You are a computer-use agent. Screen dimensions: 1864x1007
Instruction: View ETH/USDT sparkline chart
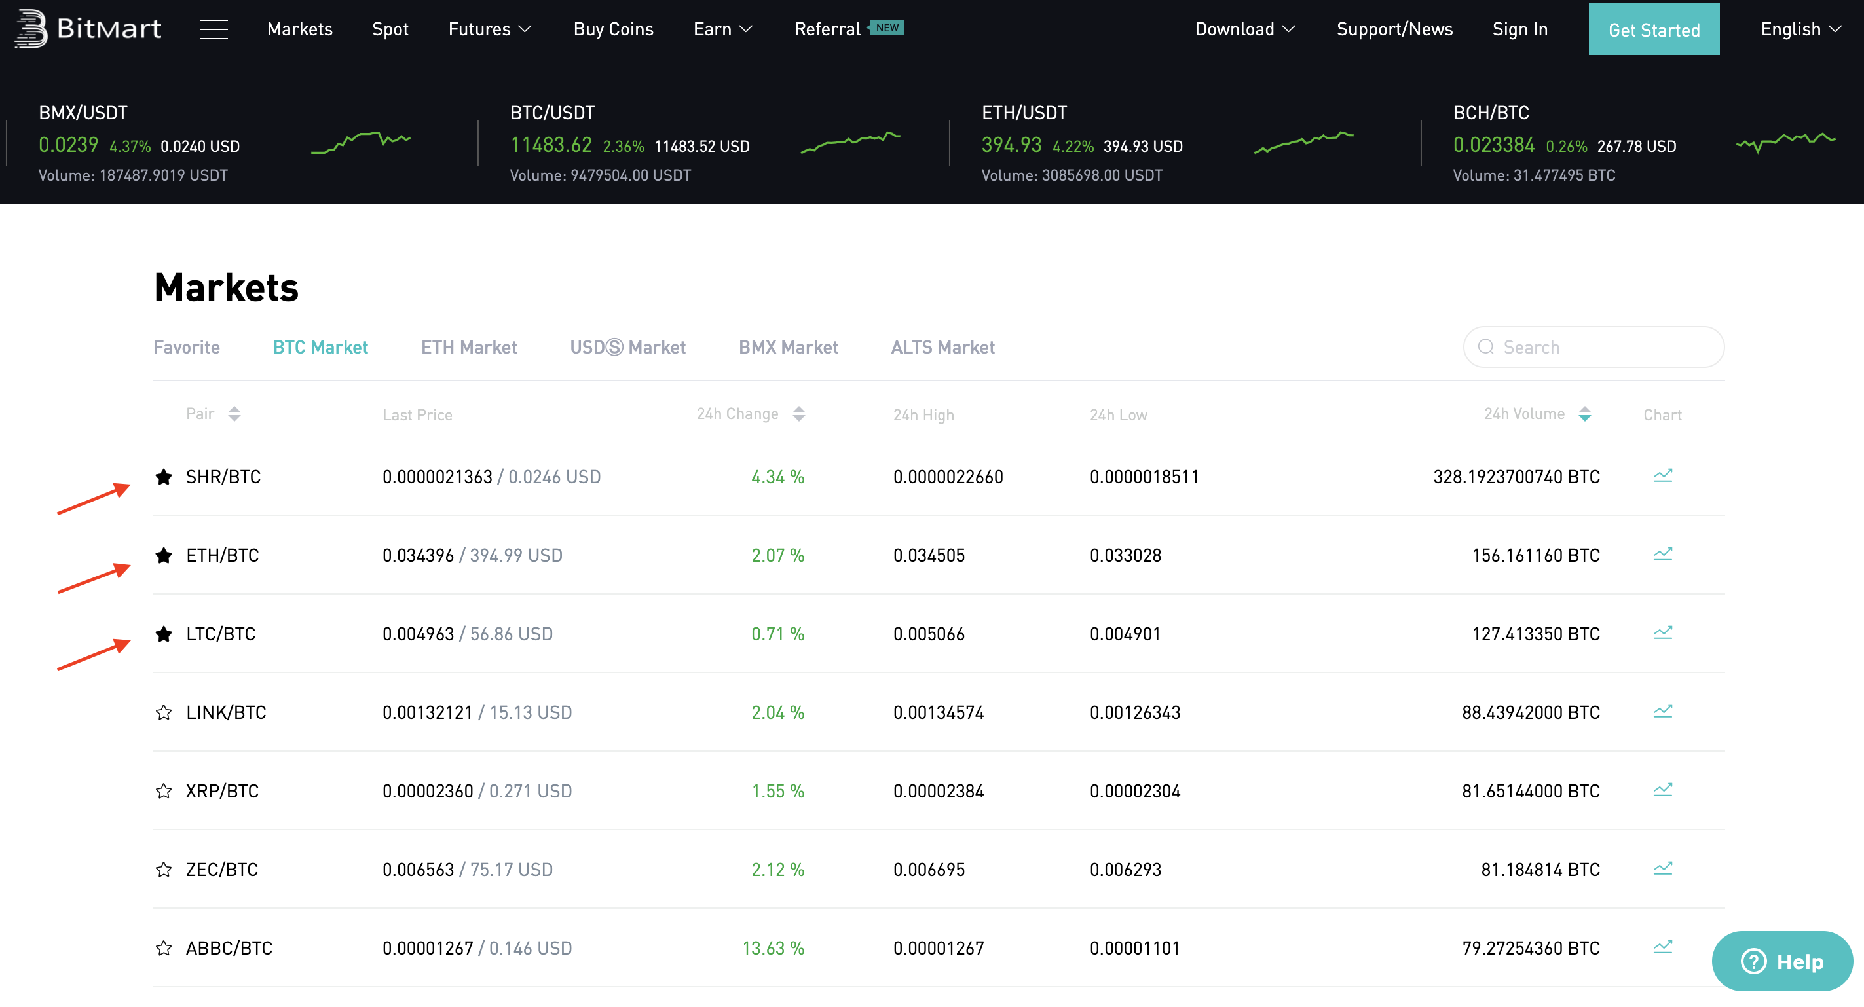click(x=1303, y=142)
